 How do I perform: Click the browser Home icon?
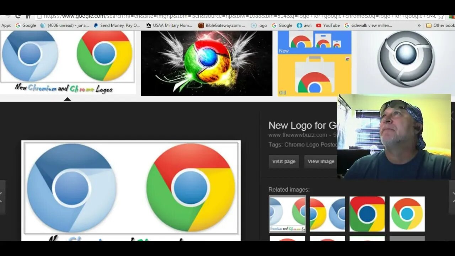click(28, 16)
